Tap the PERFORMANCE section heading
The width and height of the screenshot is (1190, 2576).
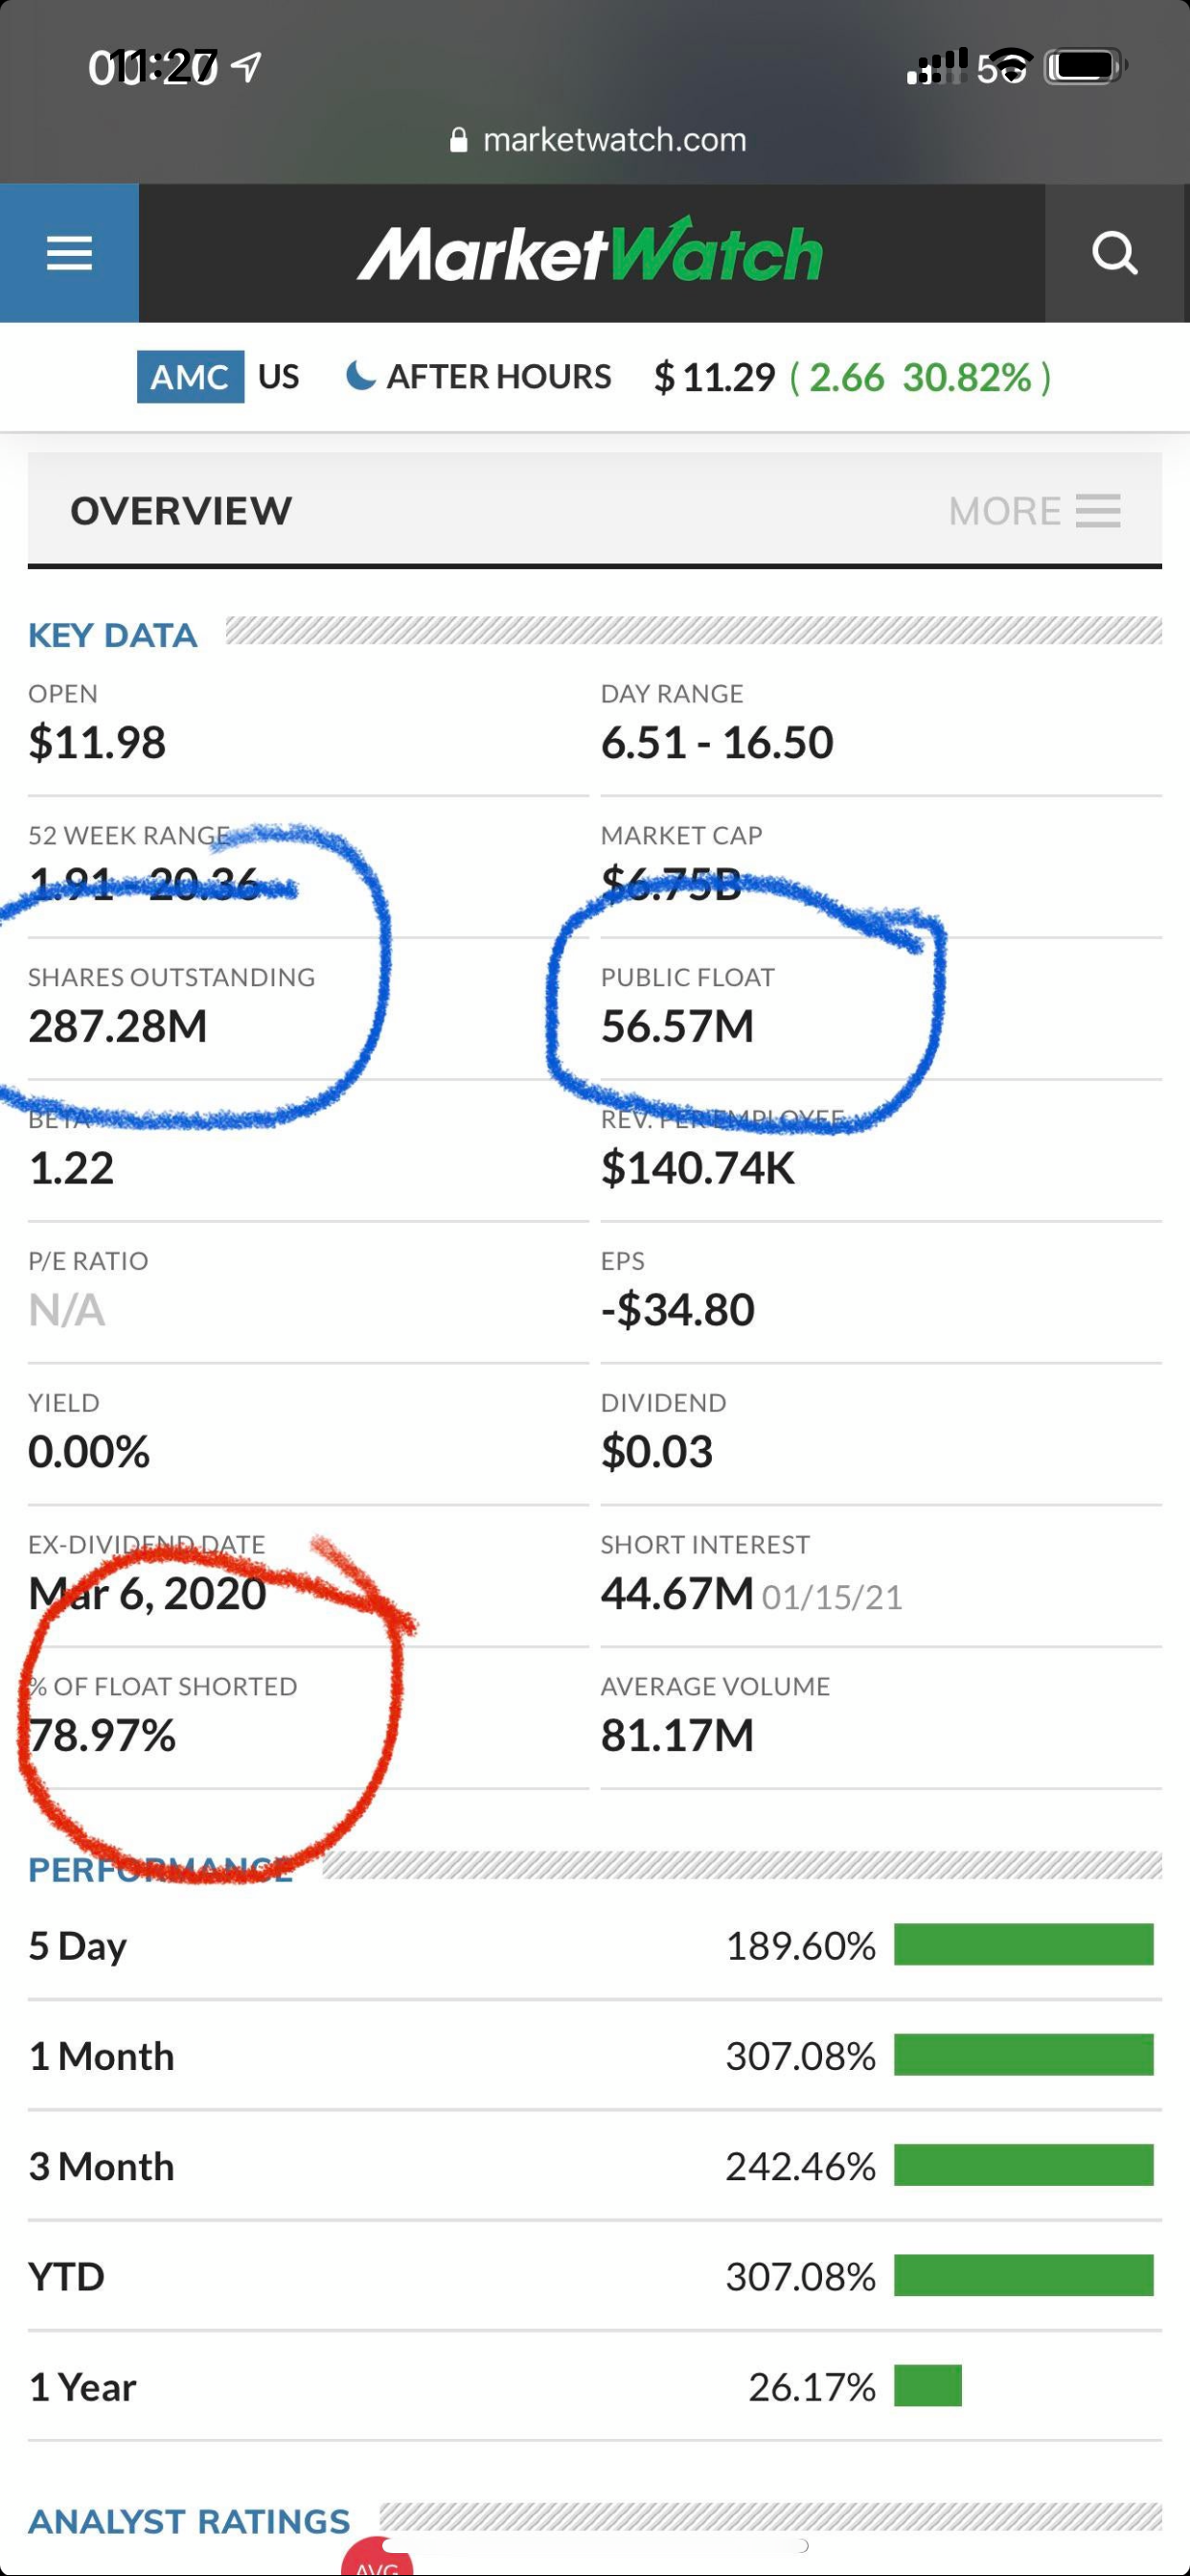[x=160, y=1869]
